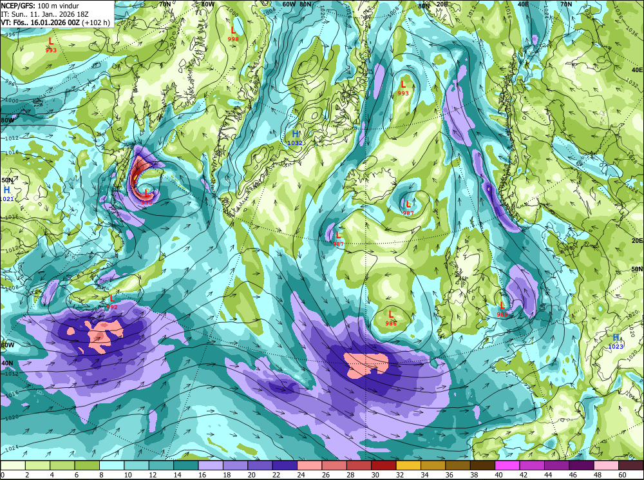
Task: Click the '(+102 h)' forecast hour text
Action: pos(96,22)
